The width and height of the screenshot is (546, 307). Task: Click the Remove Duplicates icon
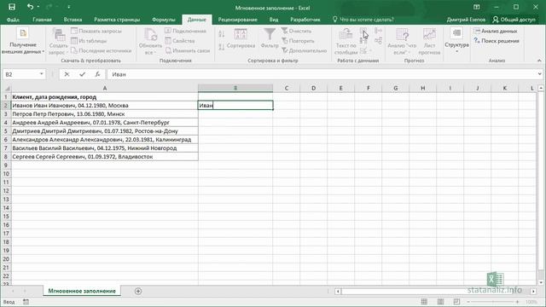(x=363, y=41)
